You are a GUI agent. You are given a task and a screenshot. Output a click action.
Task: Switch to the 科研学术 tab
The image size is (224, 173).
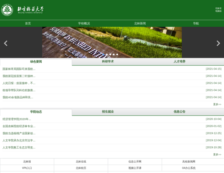[x=108, y=62]
